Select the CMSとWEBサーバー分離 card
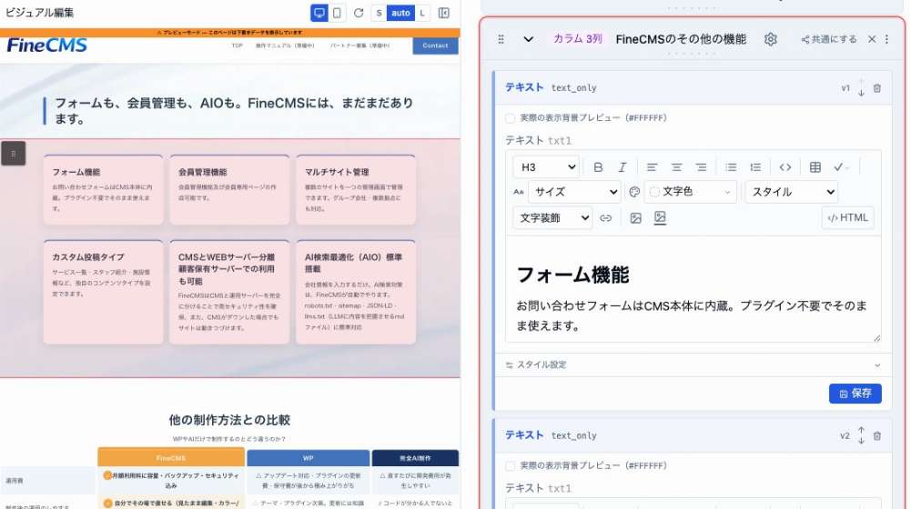 tap(229, 292)
